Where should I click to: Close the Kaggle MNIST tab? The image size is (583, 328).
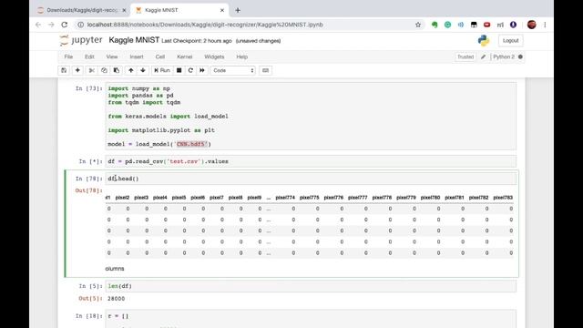[222, 10]
